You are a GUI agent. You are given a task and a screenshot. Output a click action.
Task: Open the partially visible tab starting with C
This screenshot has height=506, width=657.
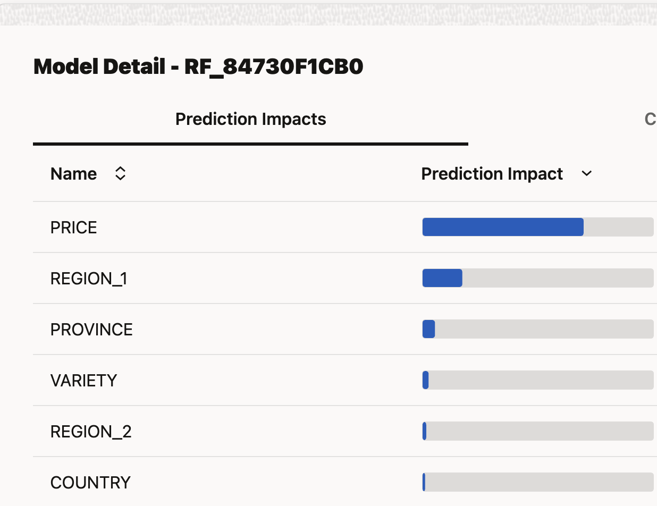click(x=650, y=119)
